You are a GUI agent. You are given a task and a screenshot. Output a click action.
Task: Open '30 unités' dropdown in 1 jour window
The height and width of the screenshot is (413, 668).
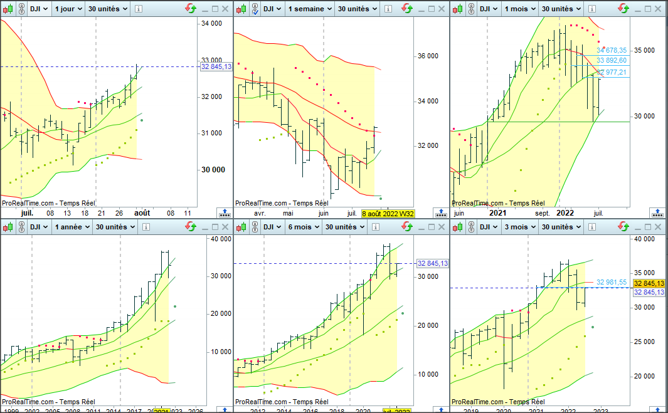107,9
